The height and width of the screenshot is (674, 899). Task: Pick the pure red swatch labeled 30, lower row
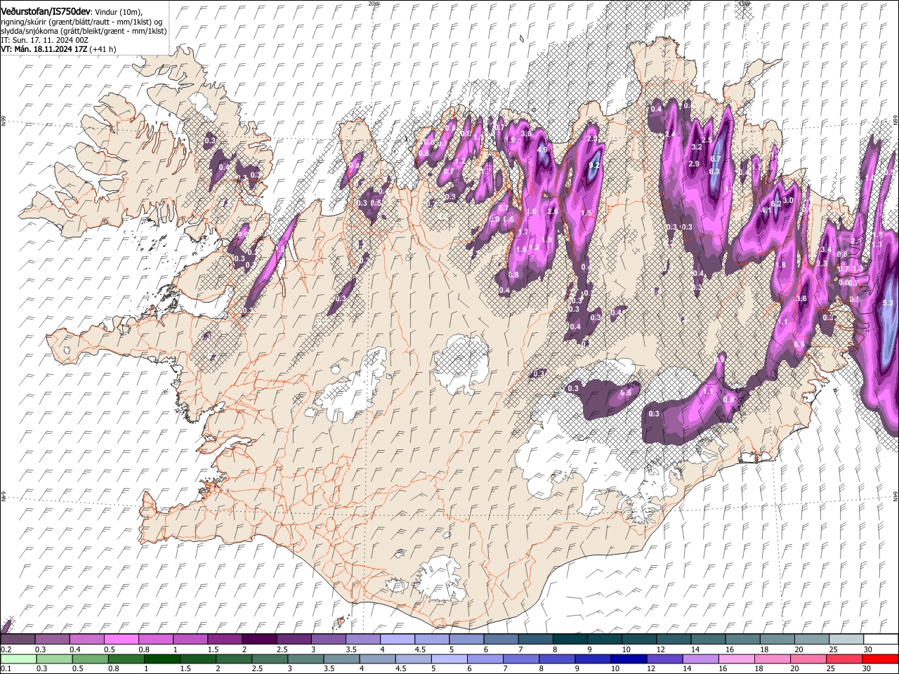881,659
